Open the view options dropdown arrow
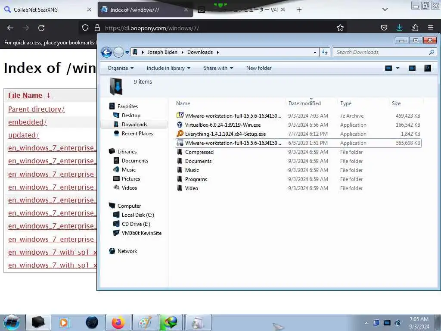The height and width of the screenshot is (331, 441). tap(398, 68)
